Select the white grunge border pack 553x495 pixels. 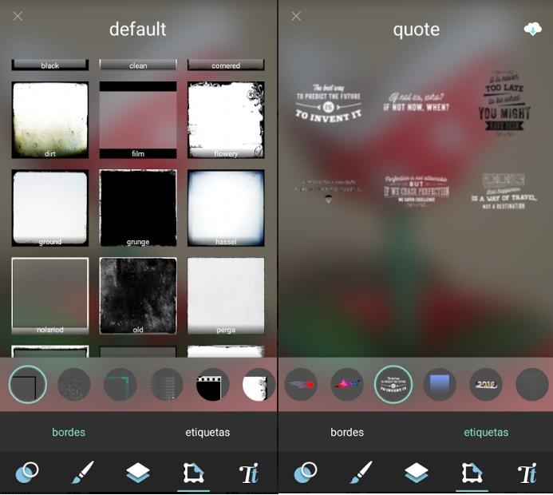259,385
